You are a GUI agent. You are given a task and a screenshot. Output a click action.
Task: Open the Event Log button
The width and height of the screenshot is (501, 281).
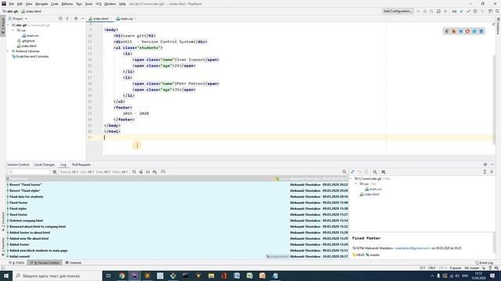click(485, 263)
